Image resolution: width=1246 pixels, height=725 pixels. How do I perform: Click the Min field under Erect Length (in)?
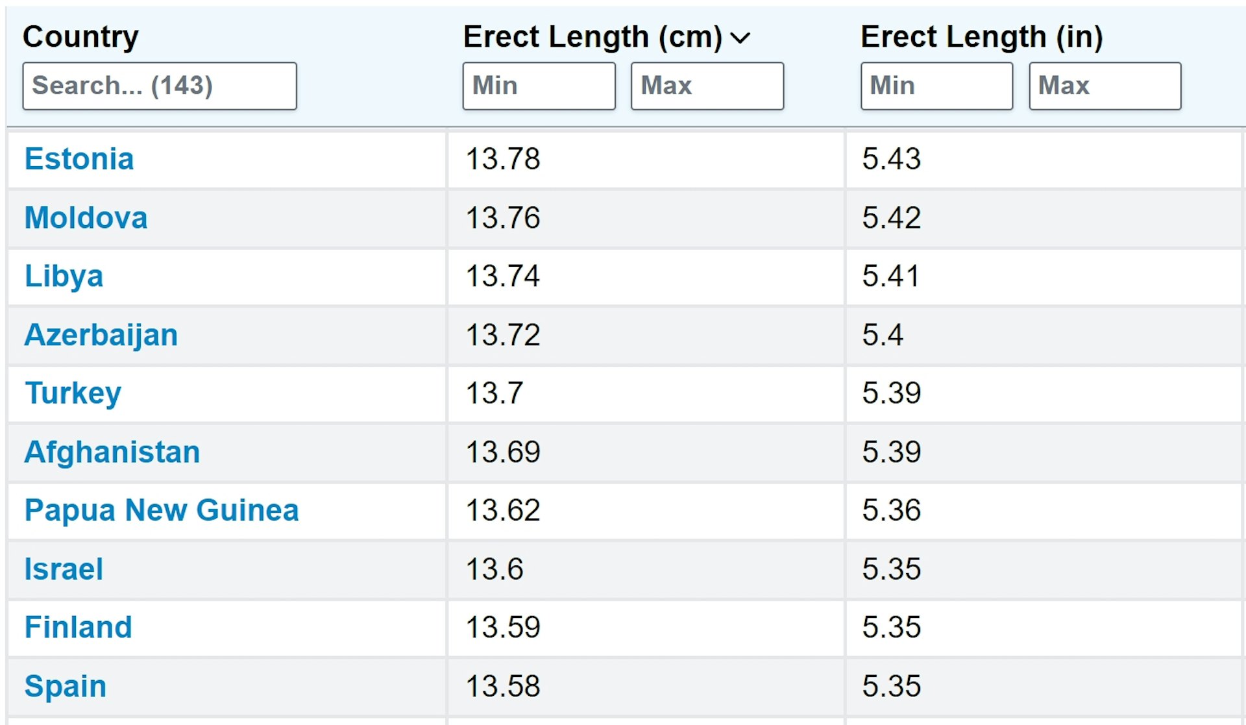click(x=936, y=86)
